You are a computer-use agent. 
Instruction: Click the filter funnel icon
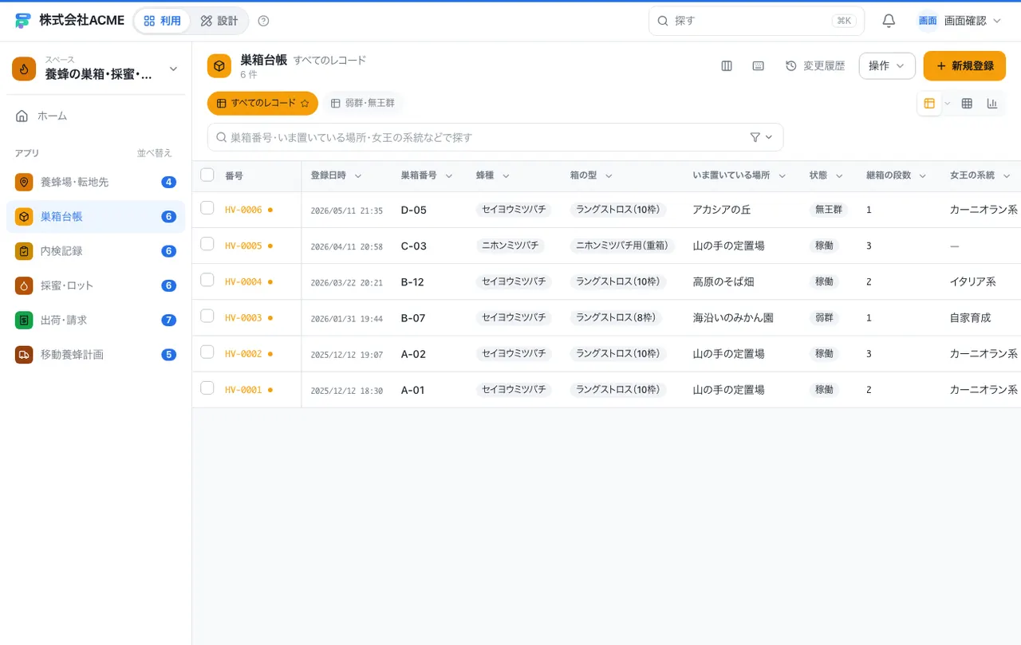pos(755,137)
